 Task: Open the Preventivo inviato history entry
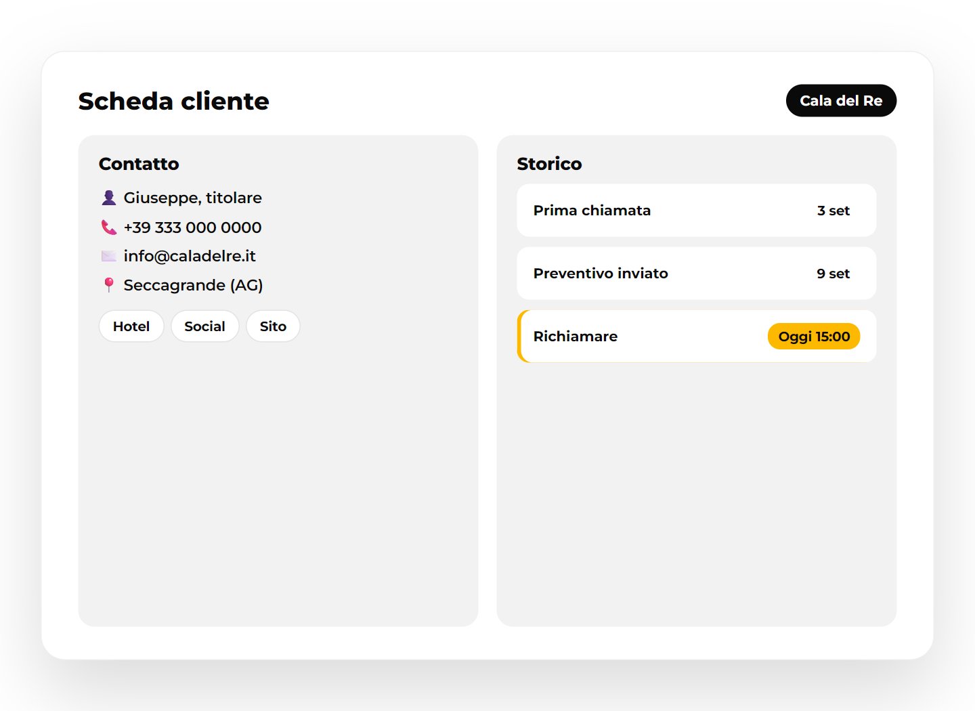pos(696,274)
